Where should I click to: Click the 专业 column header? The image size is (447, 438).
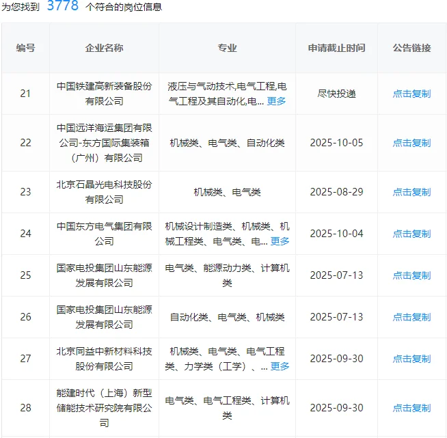pyautogui.click(x=227, y=48)
